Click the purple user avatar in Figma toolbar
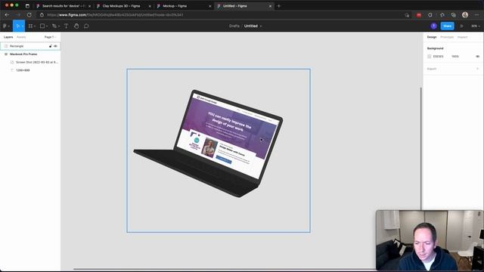 [433, 26]
